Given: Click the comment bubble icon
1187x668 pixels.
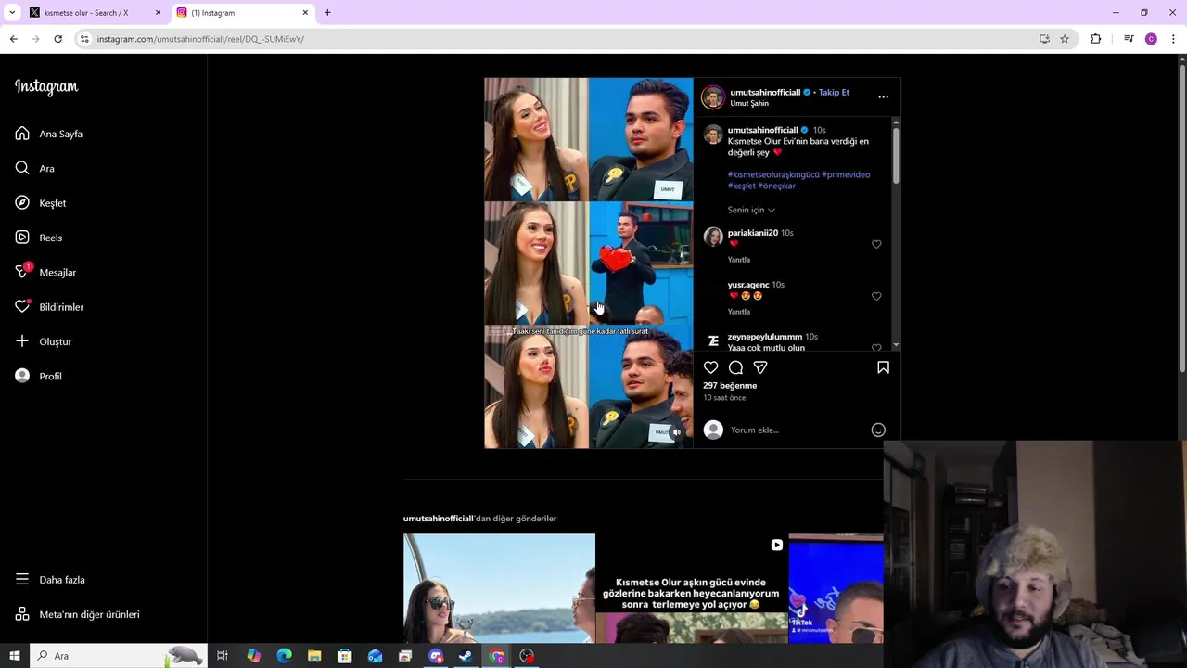Looking at the screenshot, I should pyautogui.click(x=735, y=367).
